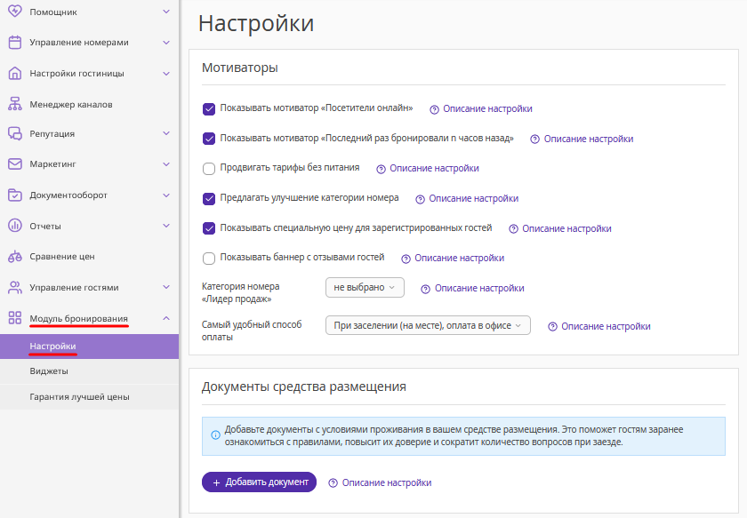747x518 pixels.
Task: Enable «Продвигать тарифы без питания» checkbox
Action: click(x=209, y=168)
